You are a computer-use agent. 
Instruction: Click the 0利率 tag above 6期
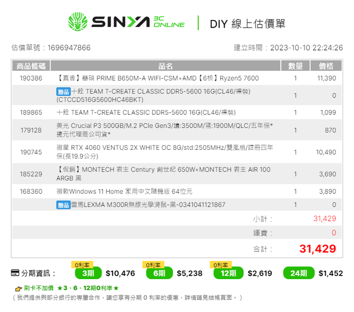(153, 265)
